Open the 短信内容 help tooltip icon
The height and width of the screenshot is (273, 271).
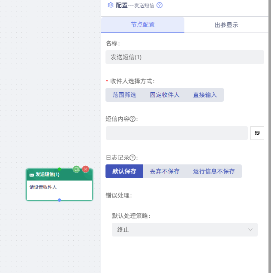tap(132, 119)
